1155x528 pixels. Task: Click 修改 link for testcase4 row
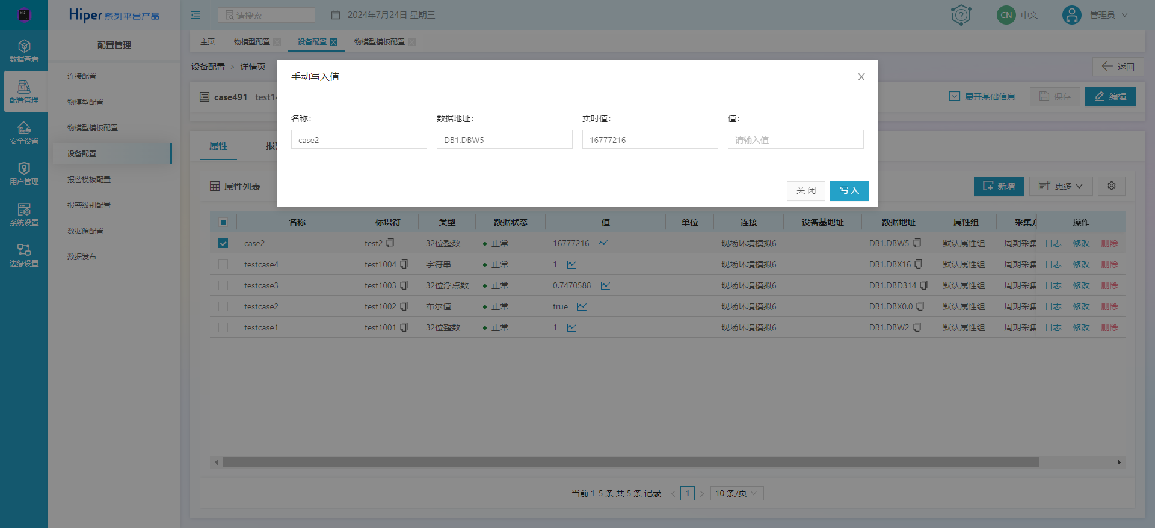[1081, 264]
